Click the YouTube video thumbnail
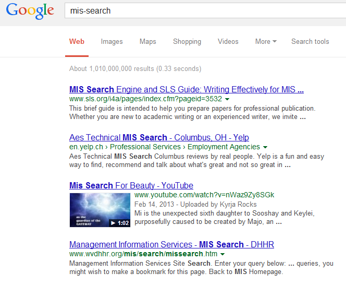 [x=100, y=210]
